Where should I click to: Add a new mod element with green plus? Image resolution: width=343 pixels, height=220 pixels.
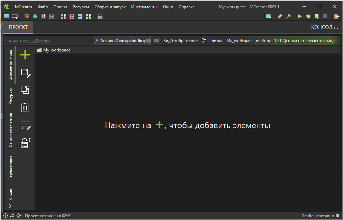(25, 55)
